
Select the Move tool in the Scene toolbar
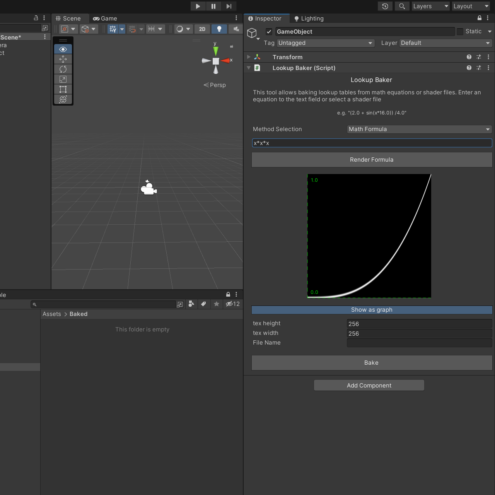(63, 59)
